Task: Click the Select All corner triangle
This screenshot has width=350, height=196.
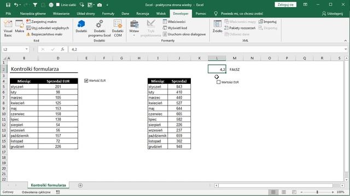Action: [4, 58]
